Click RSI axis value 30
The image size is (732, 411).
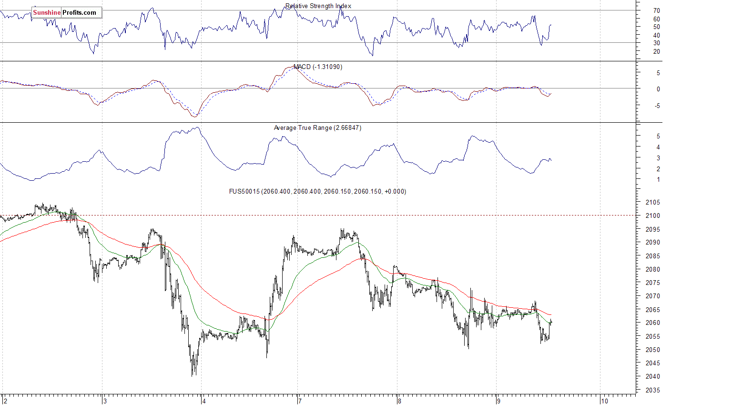(657, 43)
